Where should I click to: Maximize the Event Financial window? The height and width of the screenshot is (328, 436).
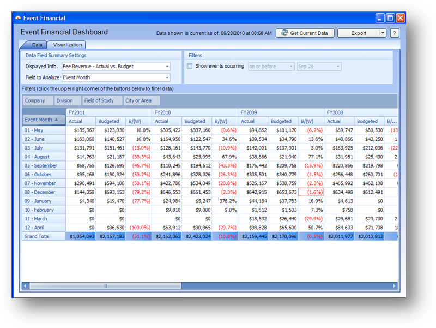(390, 18)
